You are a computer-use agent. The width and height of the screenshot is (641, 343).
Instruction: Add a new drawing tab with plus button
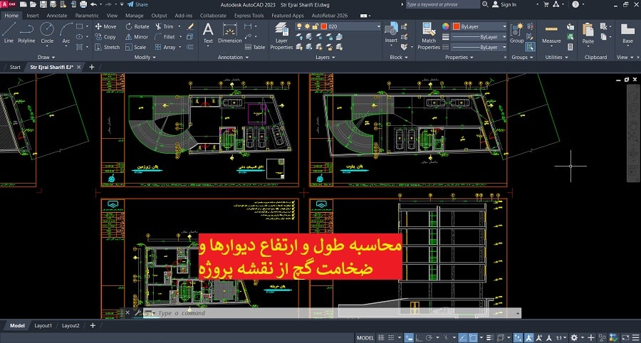click(x=92, y=67)
